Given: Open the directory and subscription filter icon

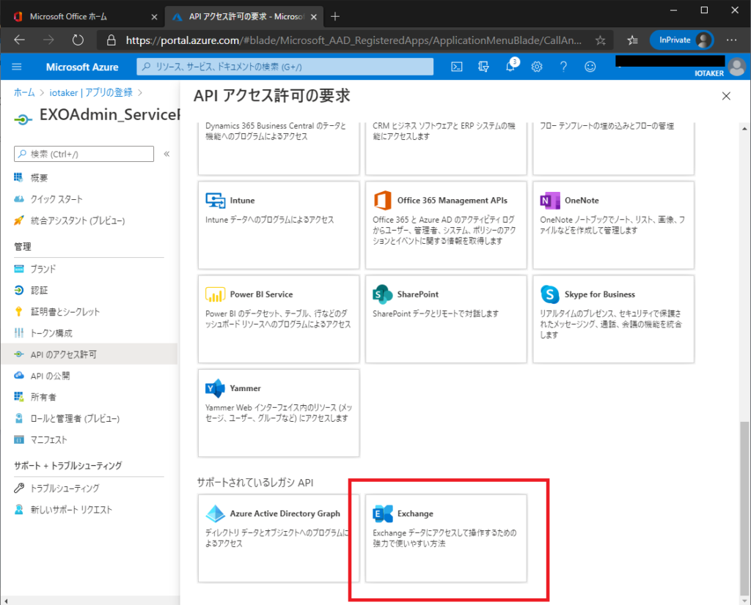Looking at the screenshot, I should tap(483, 67).
